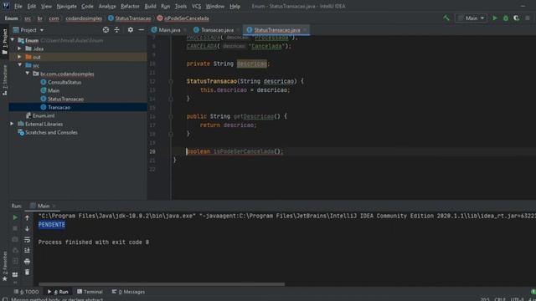This screenshot has height=301, width=536.
Task: Open Scratches and Consoles node
Action: pyautogui.click(x=51, y=132)
